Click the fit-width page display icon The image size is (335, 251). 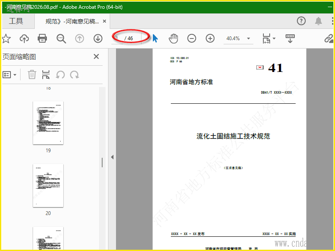click(266, 38)
